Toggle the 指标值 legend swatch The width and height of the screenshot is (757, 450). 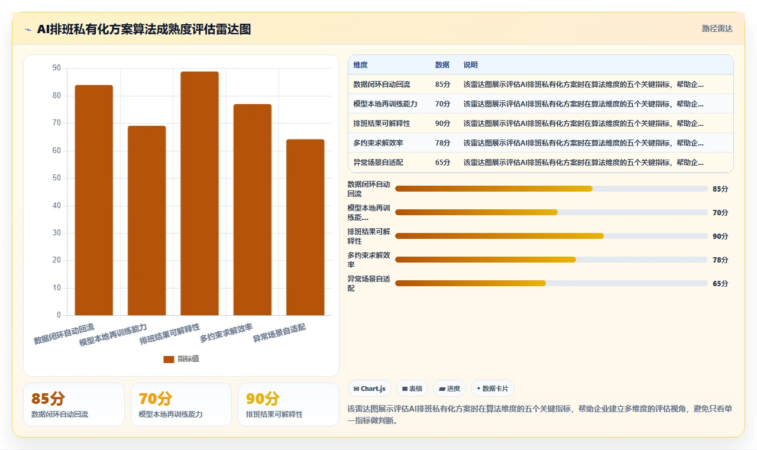tap(169, 359)
